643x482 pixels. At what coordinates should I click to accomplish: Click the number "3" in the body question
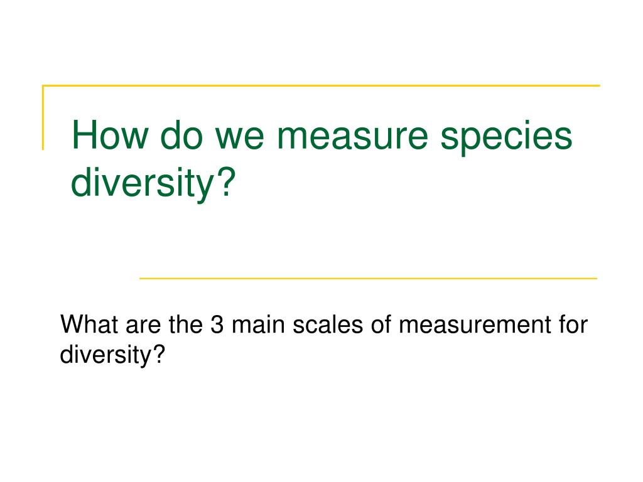(217, 324)
